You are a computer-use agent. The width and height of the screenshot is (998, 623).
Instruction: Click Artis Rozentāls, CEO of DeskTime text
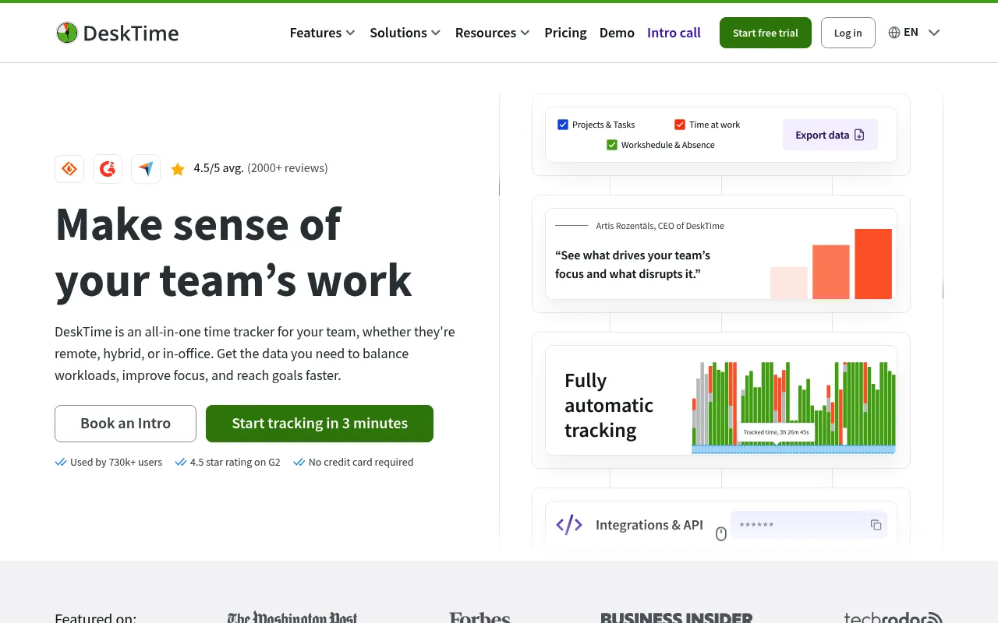660,226
